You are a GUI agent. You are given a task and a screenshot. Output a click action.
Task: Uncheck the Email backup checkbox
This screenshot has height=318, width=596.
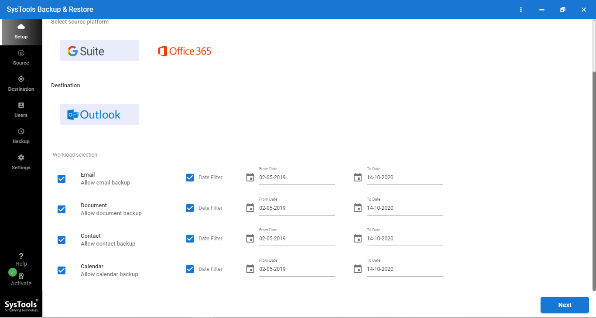tap(61, 178)
